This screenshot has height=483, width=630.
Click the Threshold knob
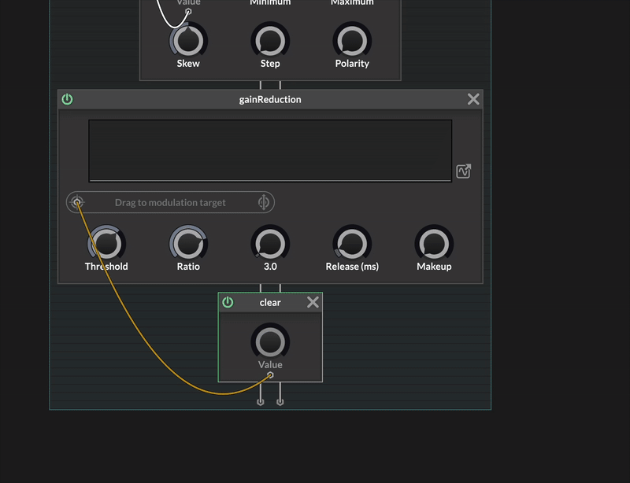click(106, 244)
